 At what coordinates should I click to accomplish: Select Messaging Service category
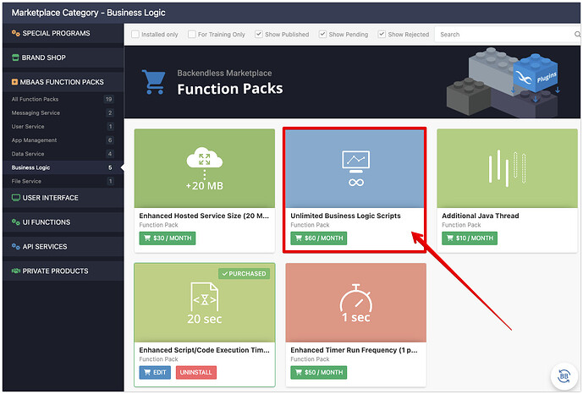click(x=63, y=113)
